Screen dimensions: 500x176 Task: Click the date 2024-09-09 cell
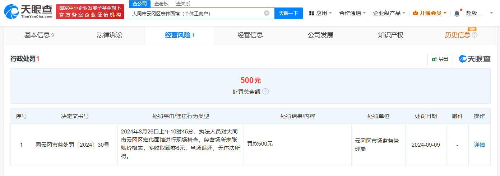coord(426,145)
